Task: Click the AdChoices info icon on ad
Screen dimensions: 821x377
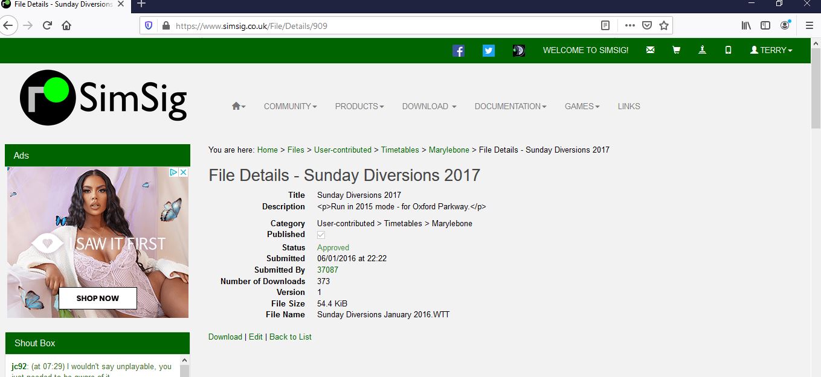Action: coord(173,172)
